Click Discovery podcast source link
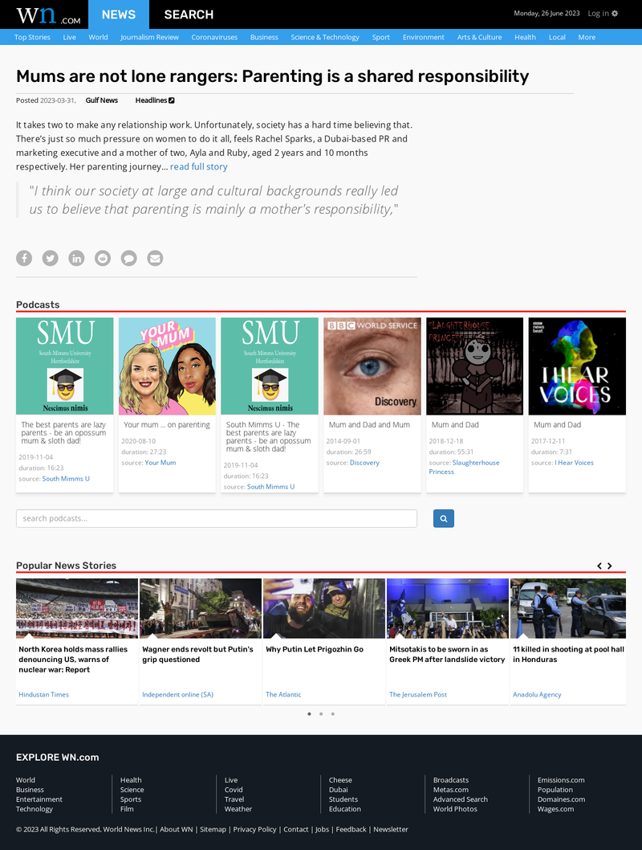The image size is (642, 850). click(364, 463)
